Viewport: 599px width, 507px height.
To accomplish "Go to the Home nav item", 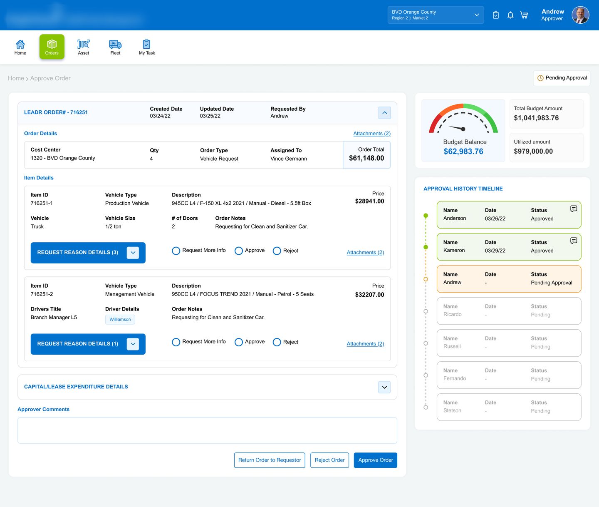I will click(x=20, y=47).
